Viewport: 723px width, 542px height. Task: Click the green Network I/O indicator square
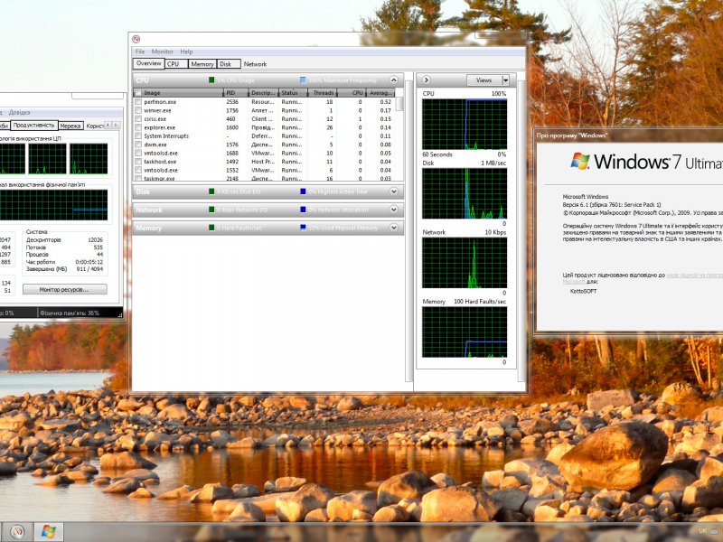pyautogui.click(x=211, y=210)
